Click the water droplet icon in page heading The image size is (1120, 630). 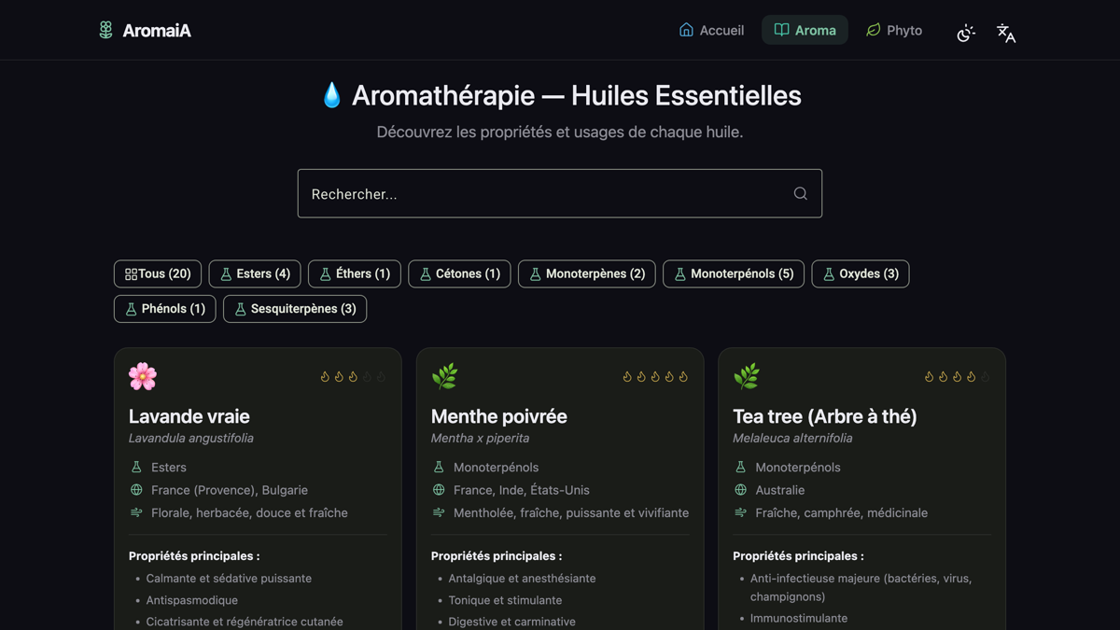click(331, 95)
